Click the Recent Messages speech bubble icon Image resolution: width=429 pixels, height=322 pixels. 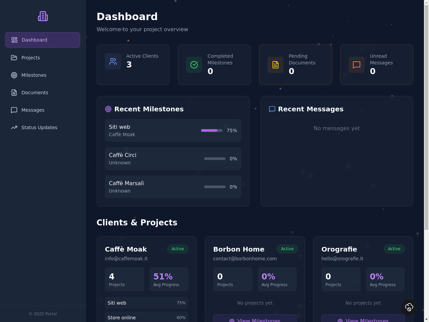272,109
